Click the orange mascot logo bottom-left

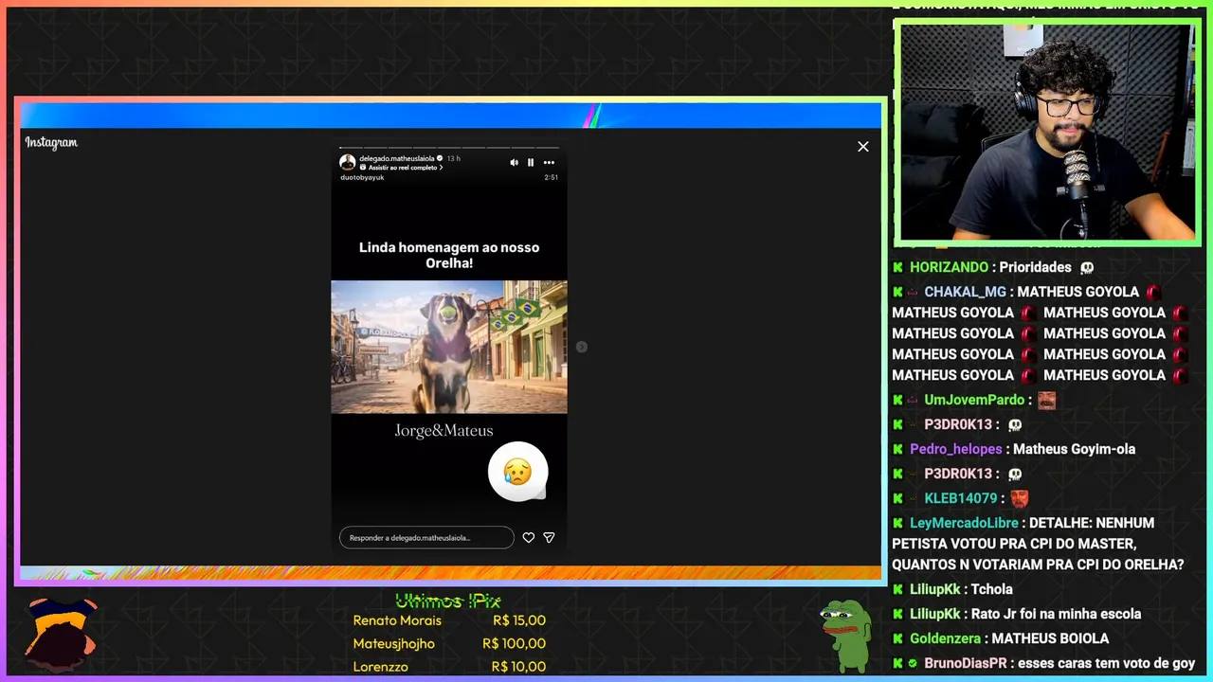tap(60, 637)
